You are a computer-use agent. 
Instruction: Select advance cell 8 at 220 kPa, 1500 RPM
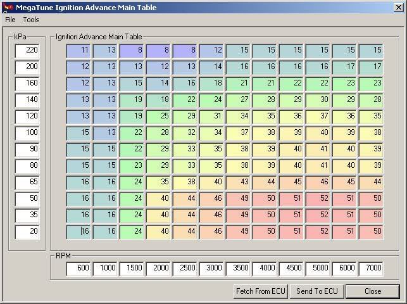132,51
